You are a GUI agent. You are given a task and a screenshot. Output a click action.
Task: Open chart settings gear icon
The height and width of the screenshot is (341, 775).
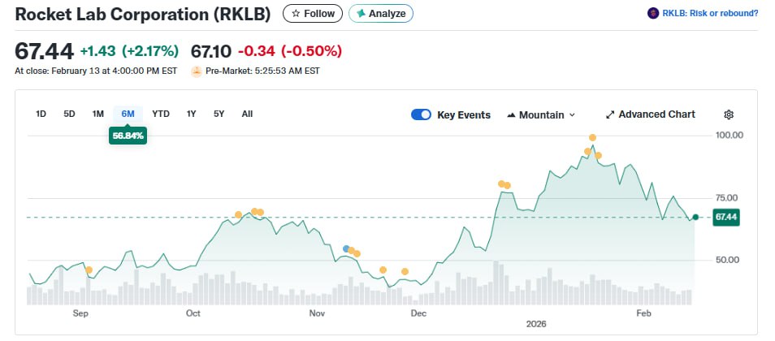729,114
